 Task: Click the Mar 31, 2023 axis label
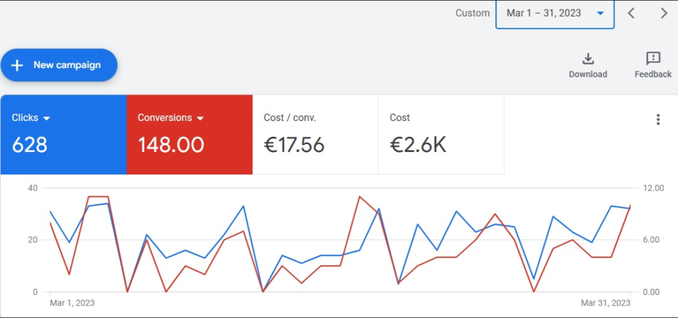tap(606, 303)
